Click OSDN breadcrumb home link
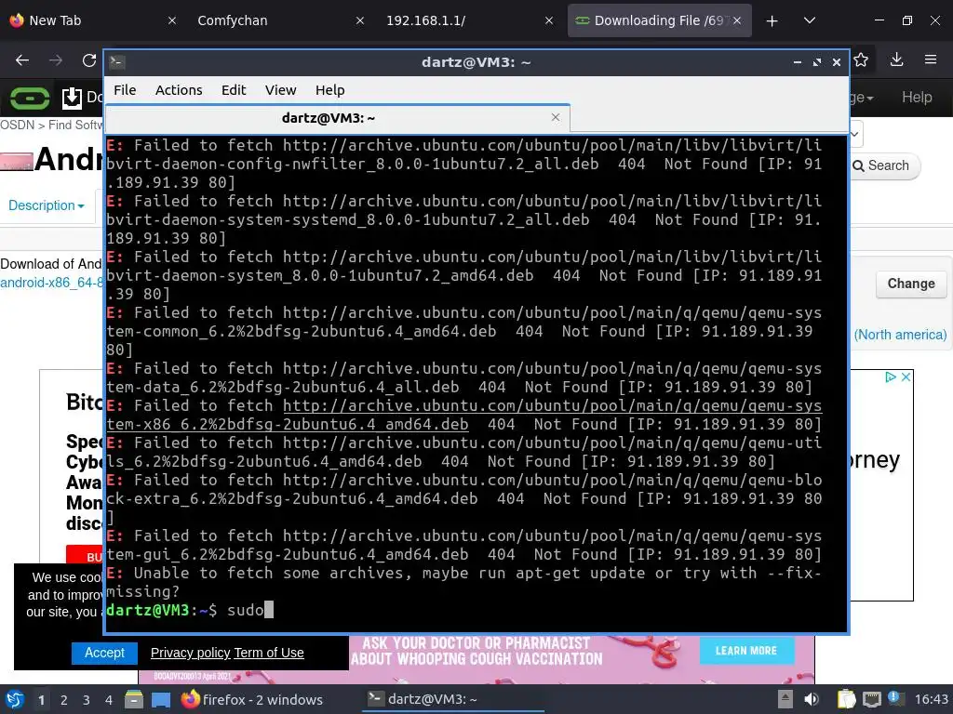953x714 pixels. click(17, 125)
